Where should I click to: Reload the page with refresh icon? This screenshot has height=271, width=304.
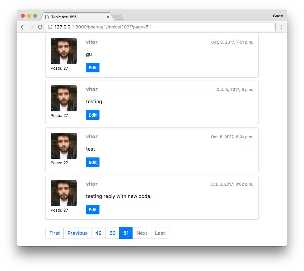(40, 27)
